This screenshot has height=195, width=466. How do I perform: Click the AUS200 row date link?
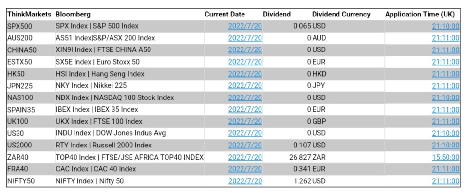(x=245, y=38)
